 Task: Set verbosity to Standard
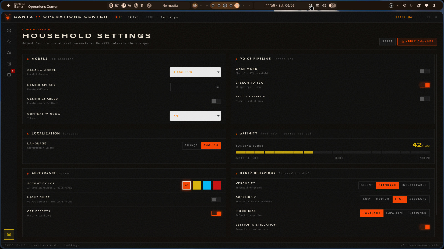coord(387,185)
